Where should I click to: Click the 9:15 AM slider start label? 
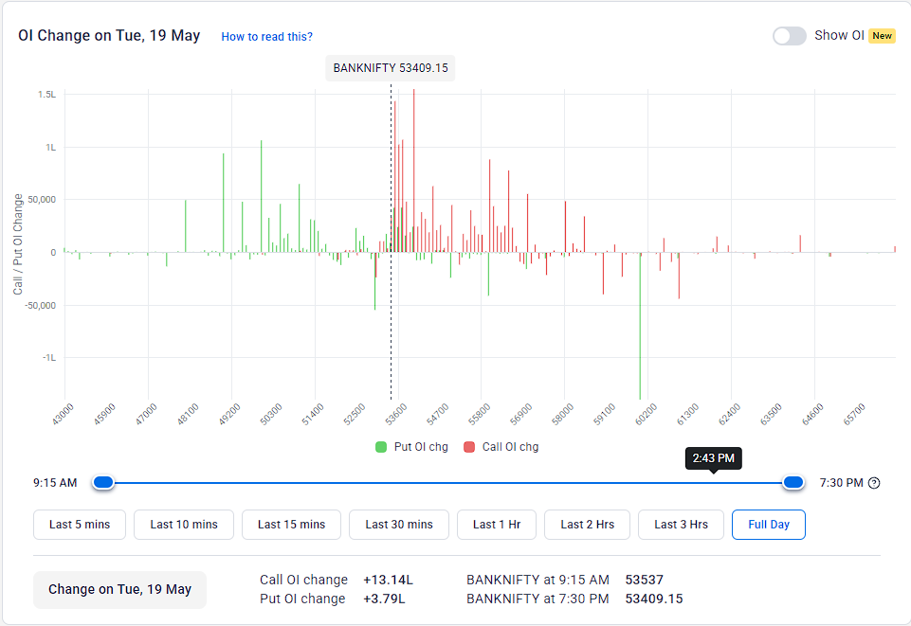point(55,483)
